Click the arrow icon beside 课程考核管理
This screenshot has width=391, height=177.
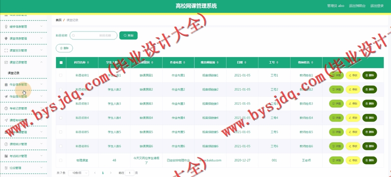[x=6, y=120]
